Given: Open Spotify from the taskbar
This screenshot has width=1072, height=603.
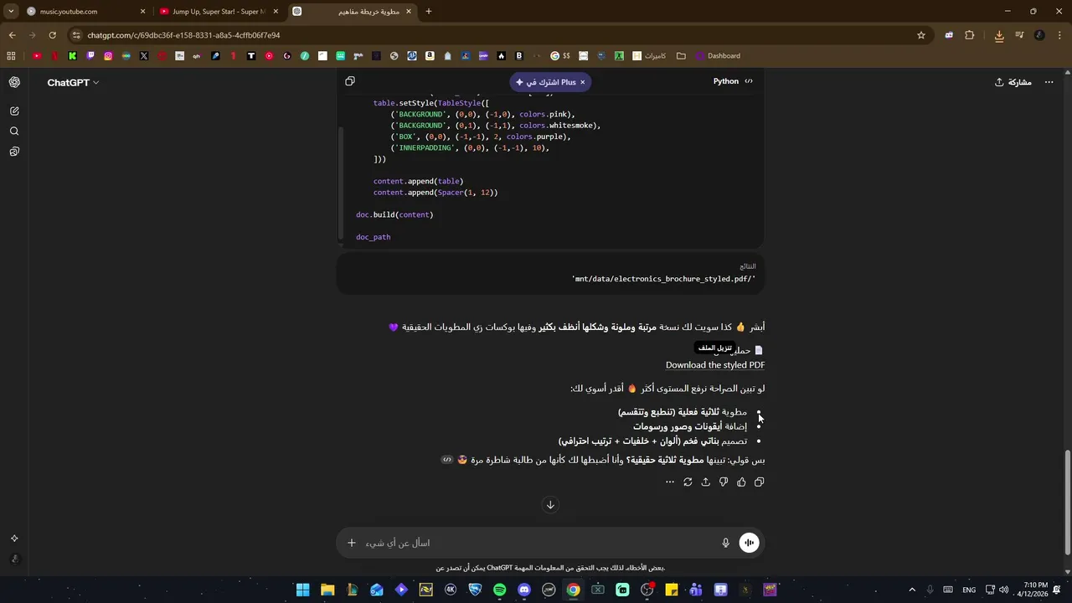Looking at the screenshot, I should (499, 590).
